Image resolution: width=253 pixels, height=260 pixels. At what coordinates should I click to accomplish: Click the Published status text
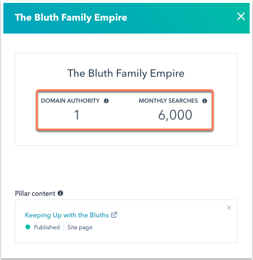(47, 227)
